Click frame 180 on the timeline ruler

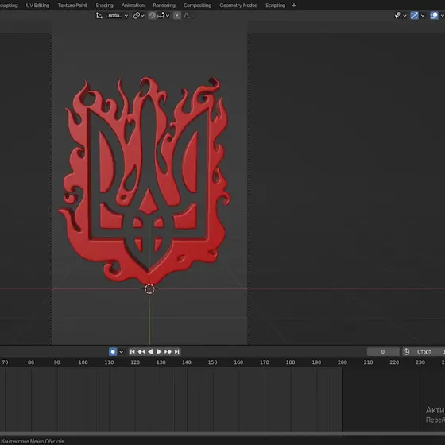click(x=290, y=362)
